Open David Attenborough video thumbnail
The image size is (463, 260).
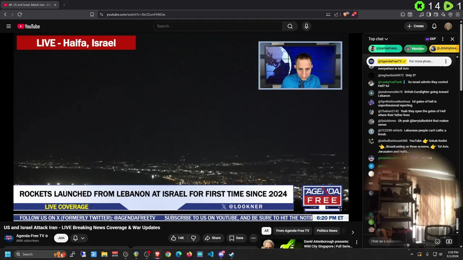click(281, 244)
